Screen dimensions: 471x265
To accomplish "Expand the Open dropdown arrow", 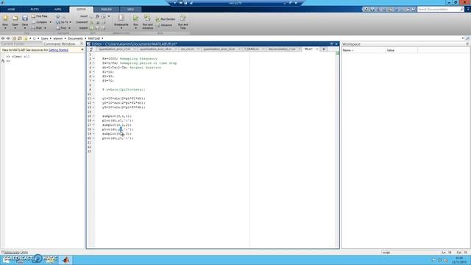I will pos(15,28).
